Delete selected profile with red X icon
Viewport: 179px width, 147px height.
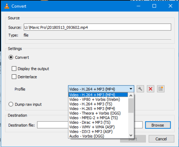(x=150, y=89)
